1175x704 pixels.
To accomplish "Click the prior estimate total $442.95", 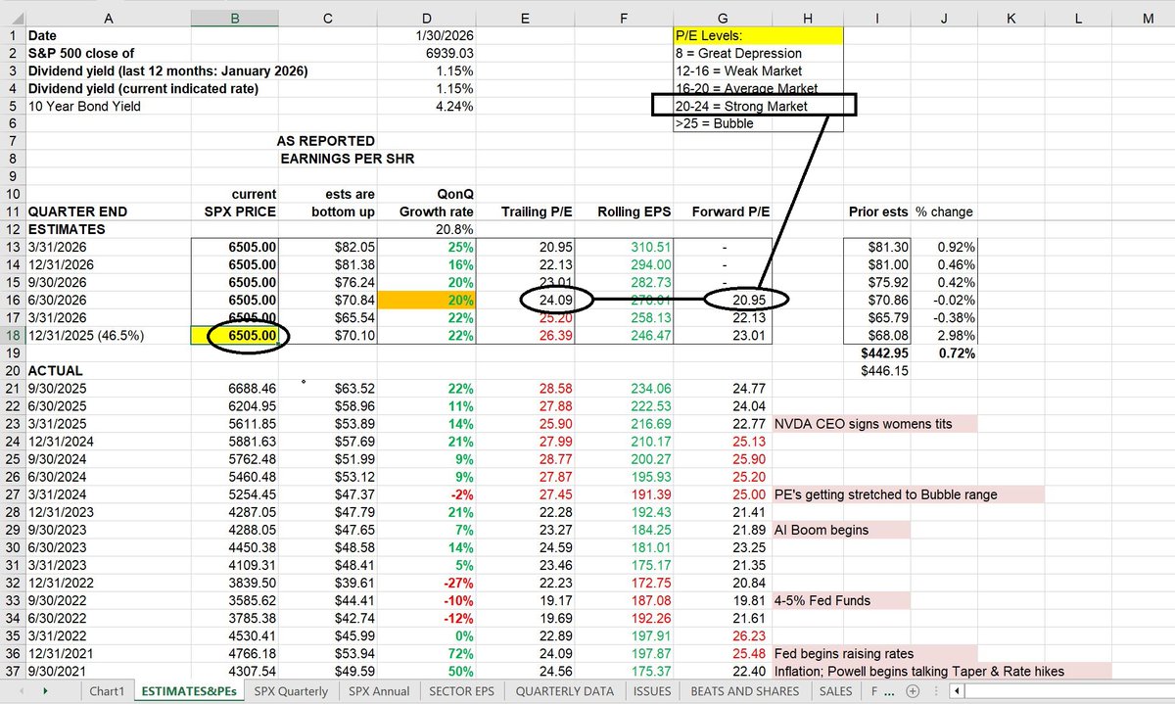I will (877, 353).
